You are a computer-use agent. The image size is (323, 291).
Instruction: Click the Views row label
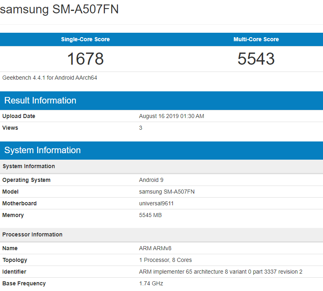pos(10,128)
